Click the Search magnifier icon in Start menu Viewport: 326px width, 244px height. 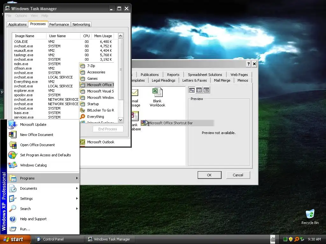tap(12, 208)
